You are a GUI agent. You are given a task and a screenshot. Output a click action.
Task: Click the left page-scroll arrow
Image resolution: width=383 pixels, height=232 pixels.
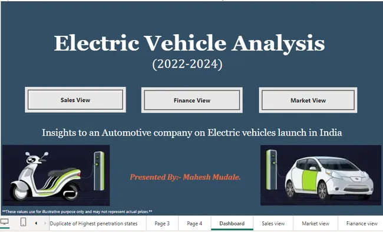(36, 223)
